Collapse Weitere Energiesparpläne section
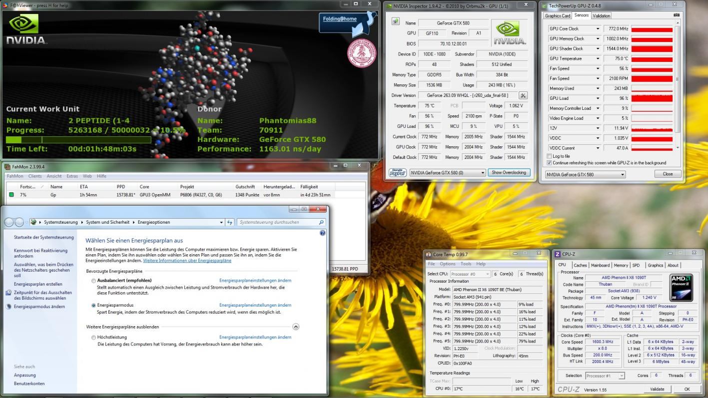 pyautogui.click(x=295, y=327)
